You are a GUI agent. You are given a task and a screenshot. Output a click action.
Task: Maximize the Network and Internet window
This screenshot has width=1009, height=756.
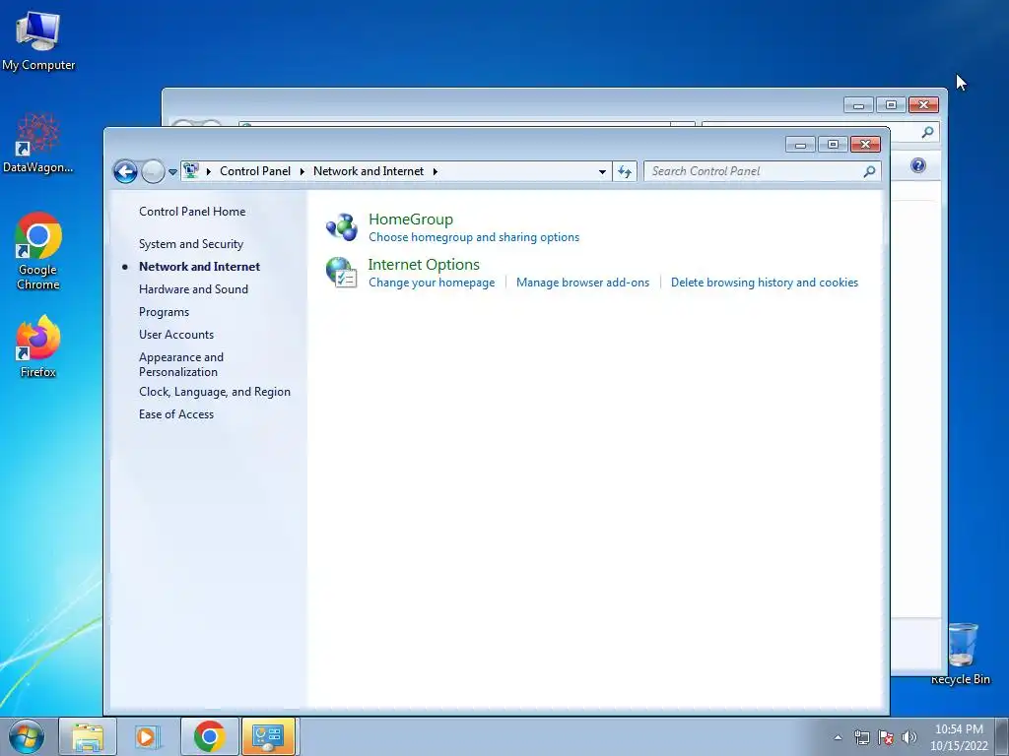coord(833,145)
